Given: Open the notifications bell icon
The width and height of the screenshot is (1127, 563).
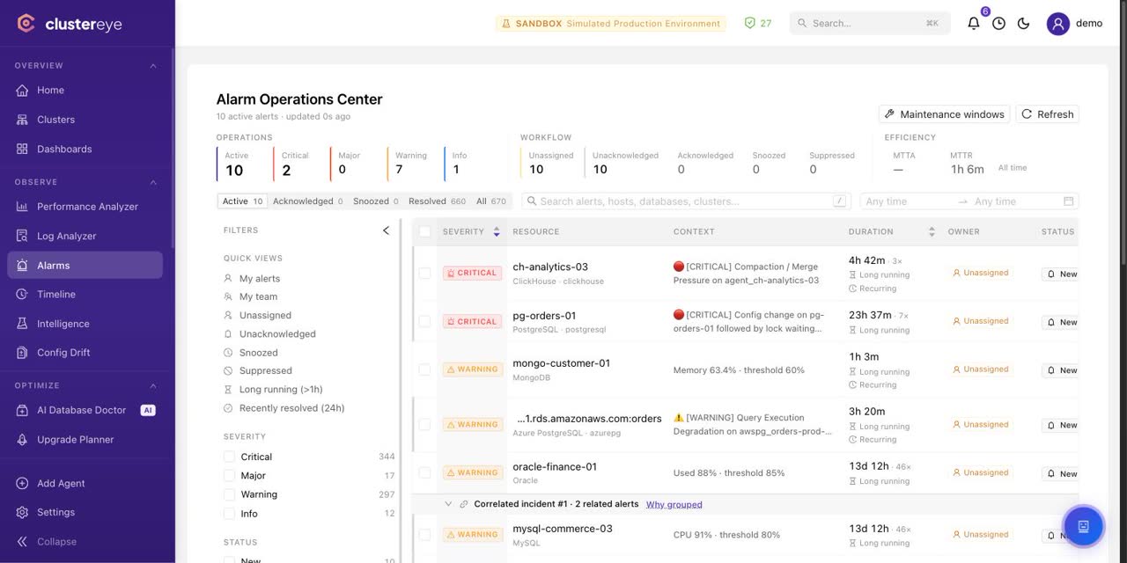Looking at the screenshot, I should tap(973, 24).
